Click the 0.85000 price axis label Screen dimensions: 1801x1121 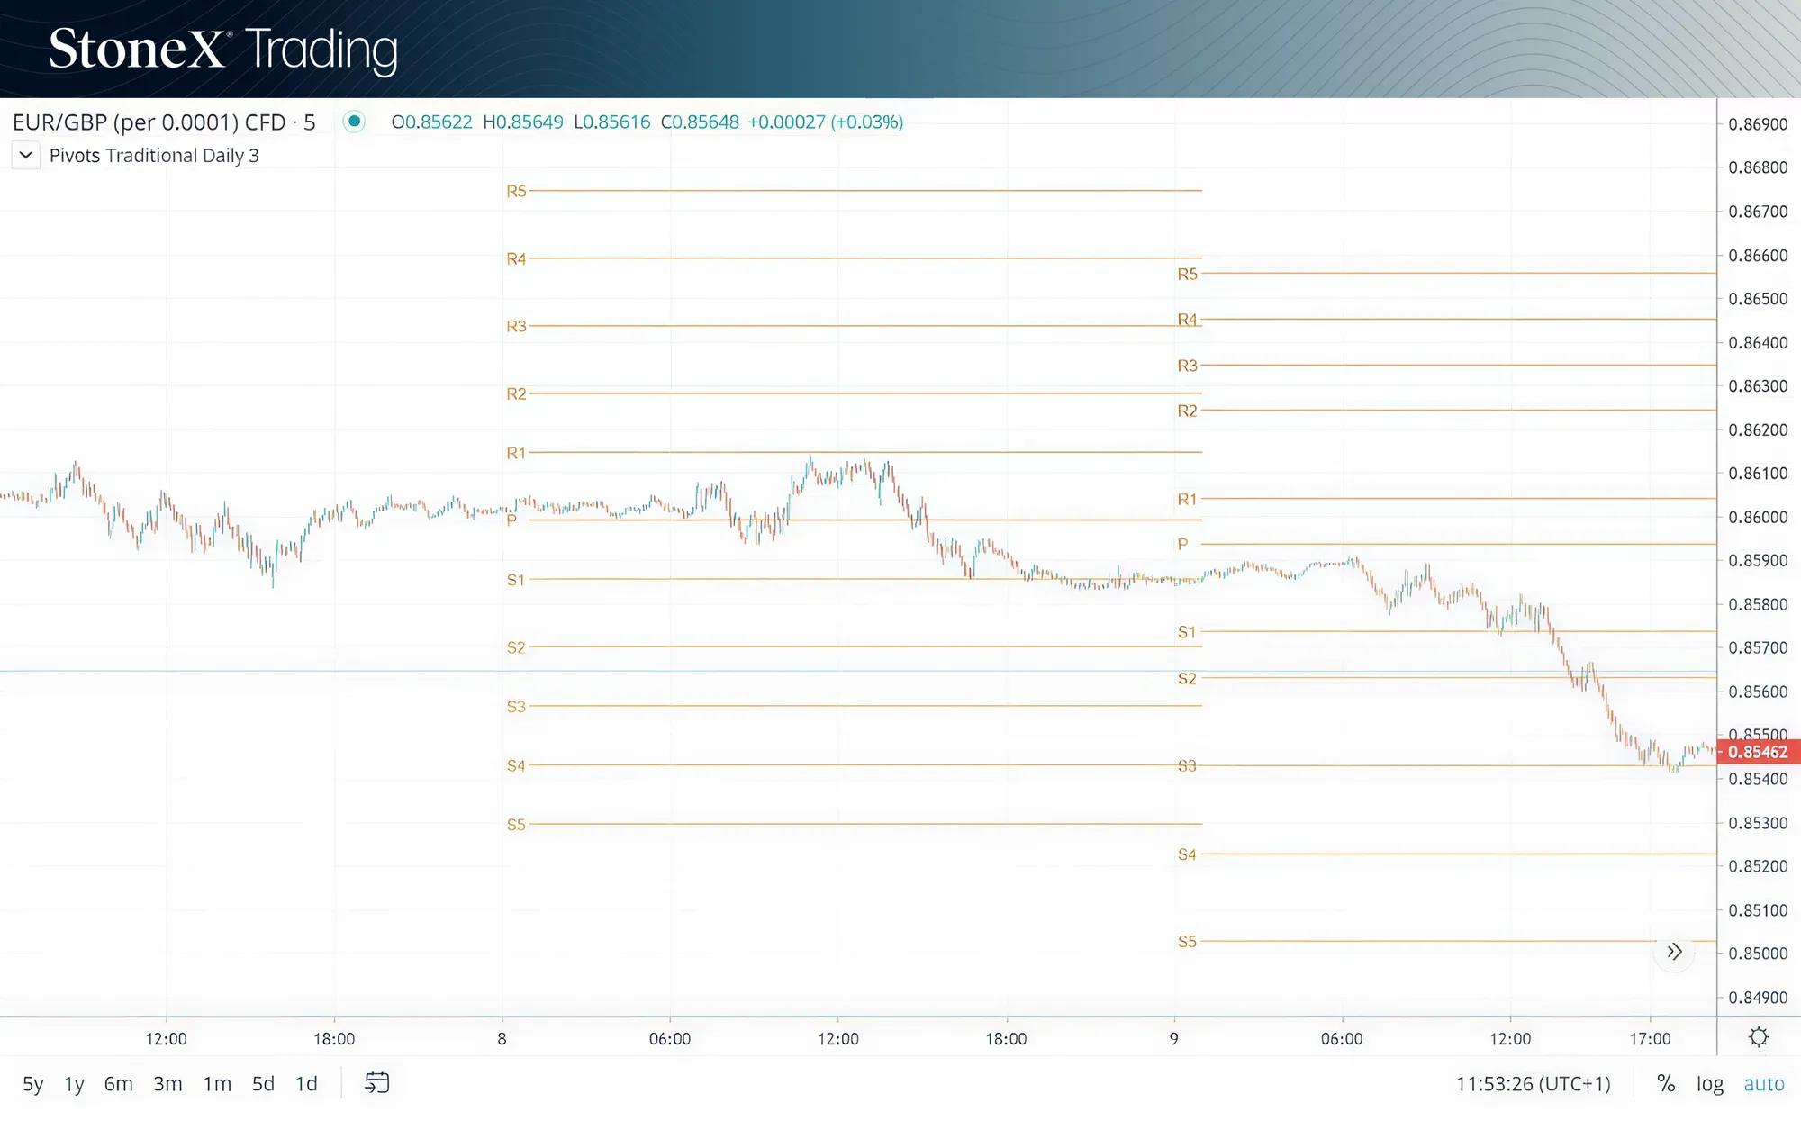tap(1758, 954)
